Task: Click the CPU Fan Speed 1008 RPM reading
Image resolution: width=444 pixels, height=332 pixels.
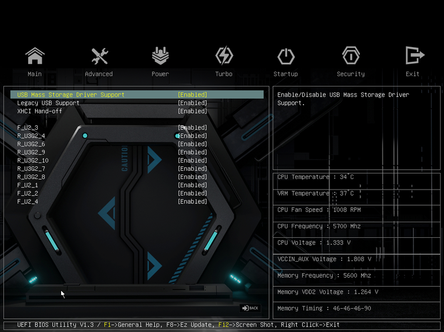Action: pyautogui.click(x=319, y=210)
